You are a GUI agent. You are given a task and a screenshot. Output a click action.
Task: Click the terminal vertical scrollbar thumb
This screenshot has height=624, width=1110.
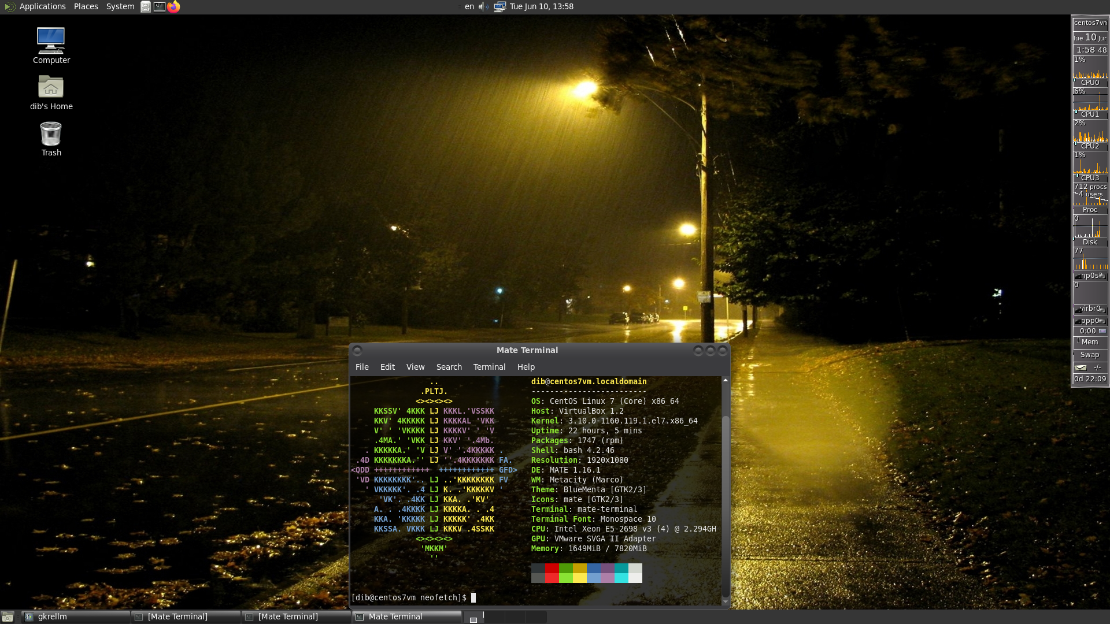click(x=726, y=507)
